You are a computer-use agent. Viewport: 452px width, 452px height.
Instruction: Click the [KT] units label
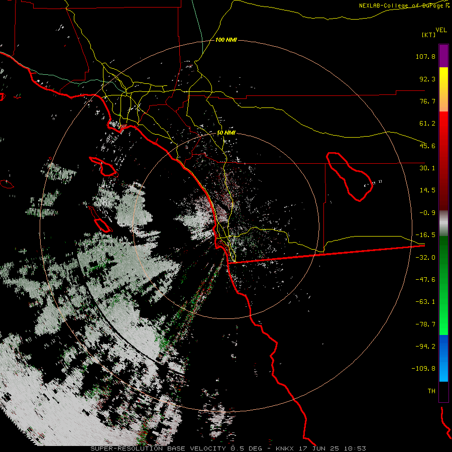click(x=428, y=35)
